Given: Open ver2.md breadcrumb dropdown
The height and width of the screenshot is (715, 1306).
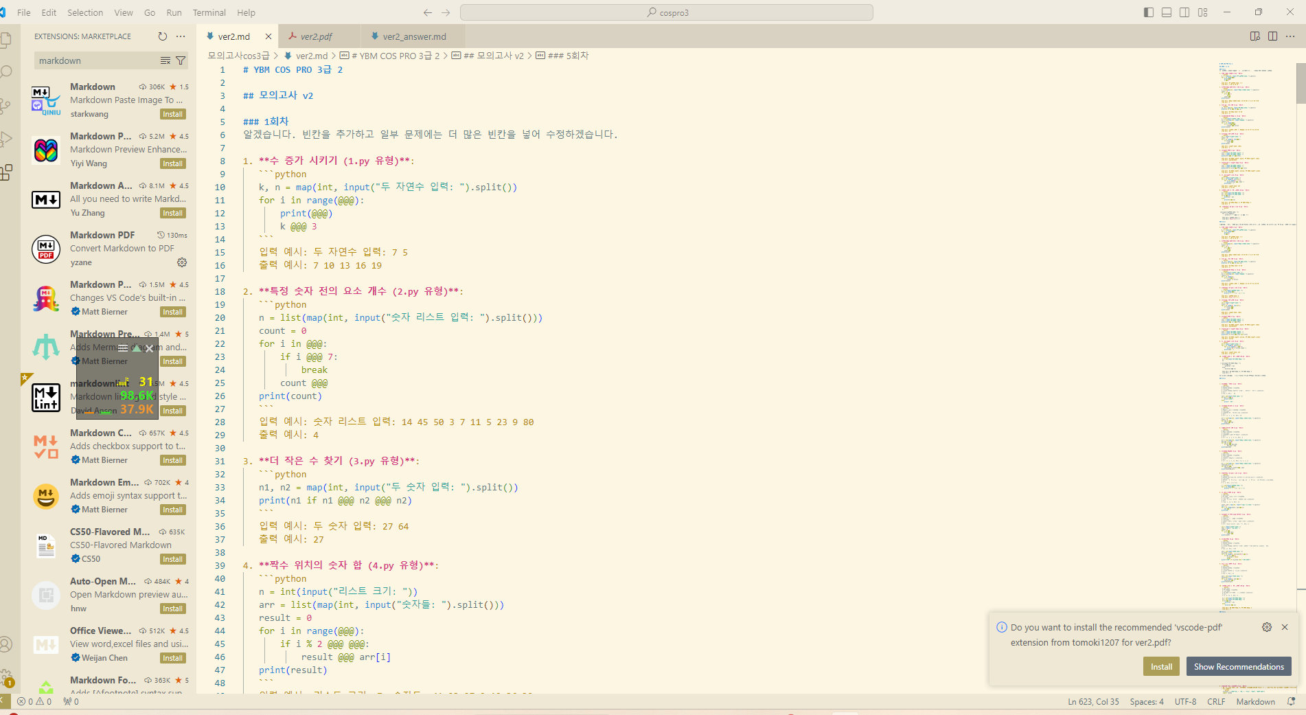Looking at the screenshot, I should 306,56.
